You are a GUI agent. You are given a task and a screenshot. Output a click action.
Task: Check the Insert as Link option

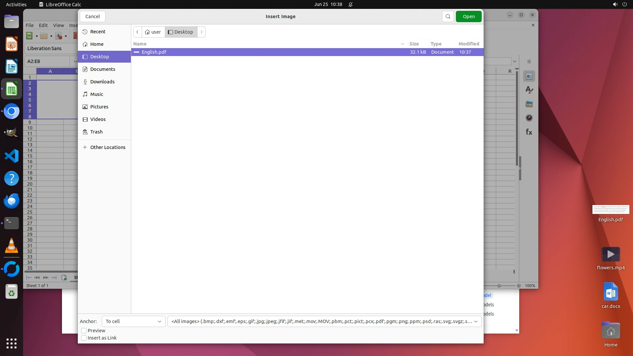coord(84,338)
